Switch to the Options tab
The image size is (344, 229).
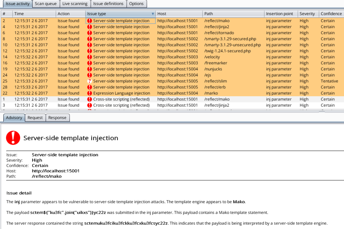[136, 4]
